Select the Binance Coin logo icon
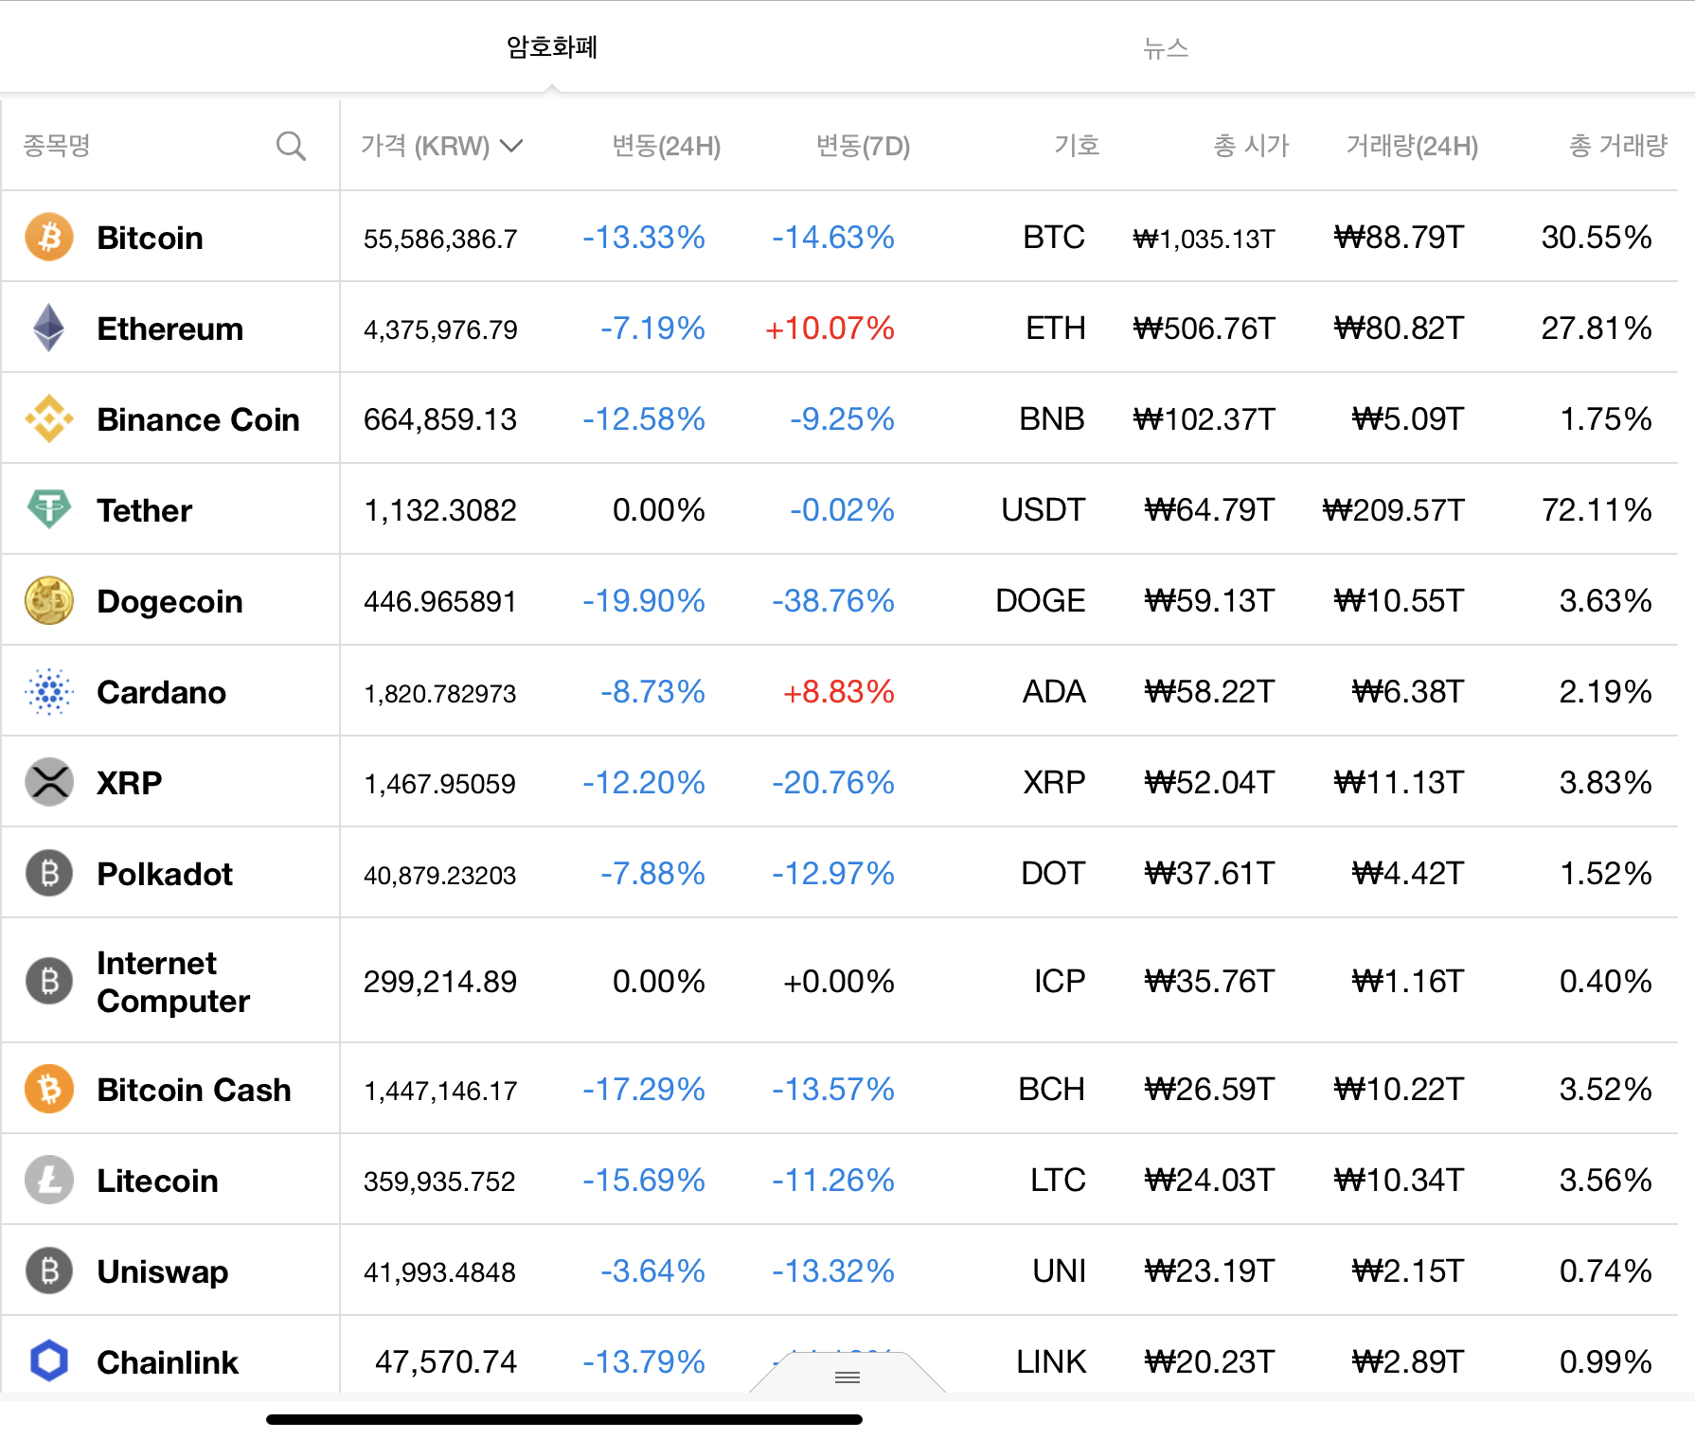Image resolution: width=1695 pixels, height=1439 pixels. click(49, 418)
